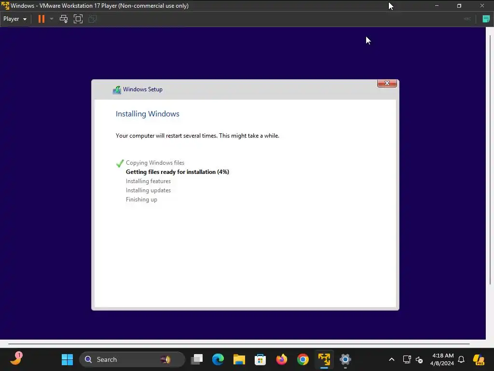Open the VMware notes panel icon
Image resolution: width=494 pixels, height=371 pixels.
(486, 19)
